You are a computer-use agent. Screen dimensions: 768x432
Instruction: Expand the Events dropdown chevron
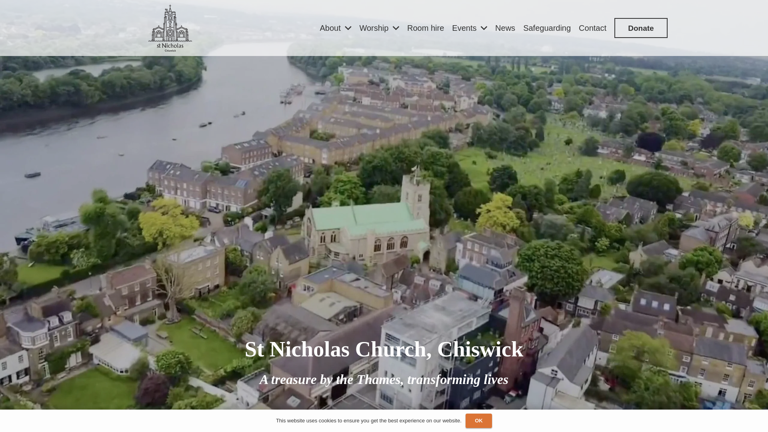point(484,28)
